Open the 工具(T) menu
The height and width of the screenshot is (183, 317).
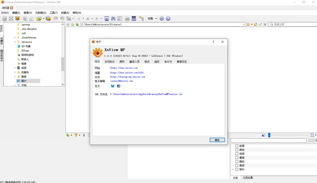(53, 13)
